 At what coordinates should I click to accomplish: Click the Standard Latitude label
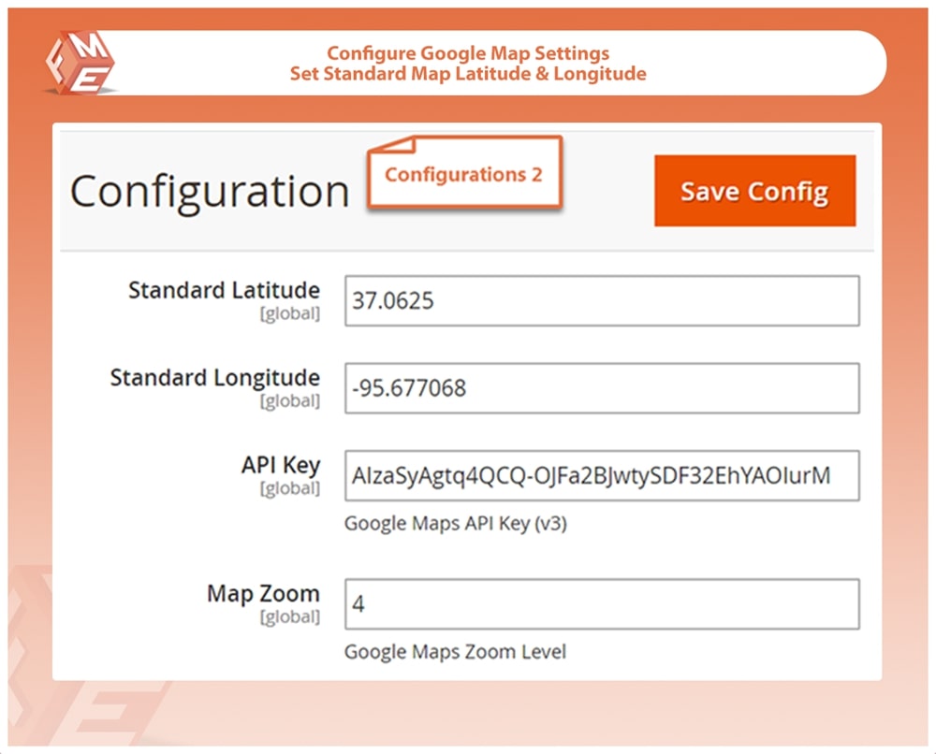[x=224, y=290]
